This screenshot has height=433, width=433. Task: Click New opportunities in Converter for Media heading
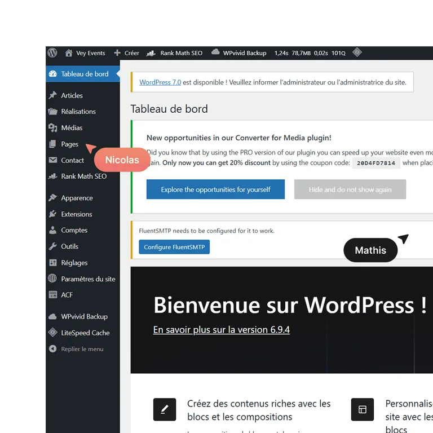point(239,138)
